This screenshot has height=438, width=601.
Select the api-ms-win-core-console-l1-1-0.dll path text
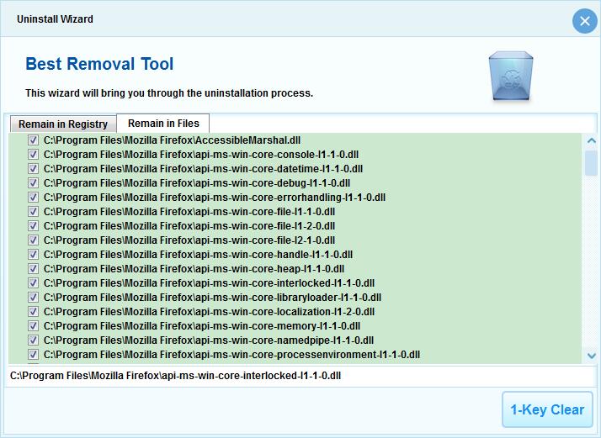click(x=201, y=155)
